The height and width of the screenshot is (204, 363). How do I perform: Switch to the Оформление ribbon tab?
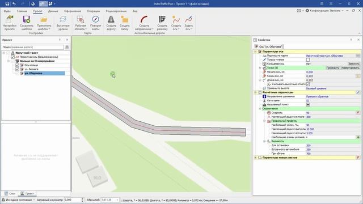click(x=73, y=11)
